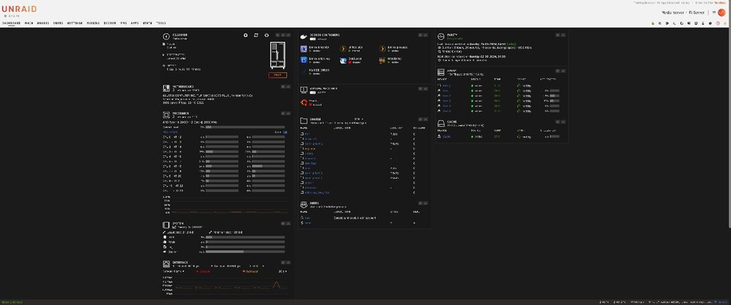Collapse the Docker Containers card
Screen dimensions: 731x305
pyautogui.click(x=425, y=35)
